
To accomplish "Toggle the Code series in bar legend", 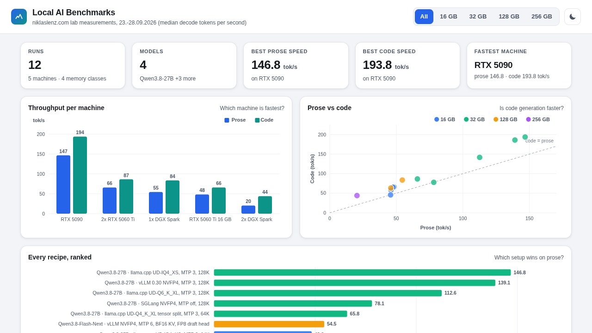I will [264, 120].
